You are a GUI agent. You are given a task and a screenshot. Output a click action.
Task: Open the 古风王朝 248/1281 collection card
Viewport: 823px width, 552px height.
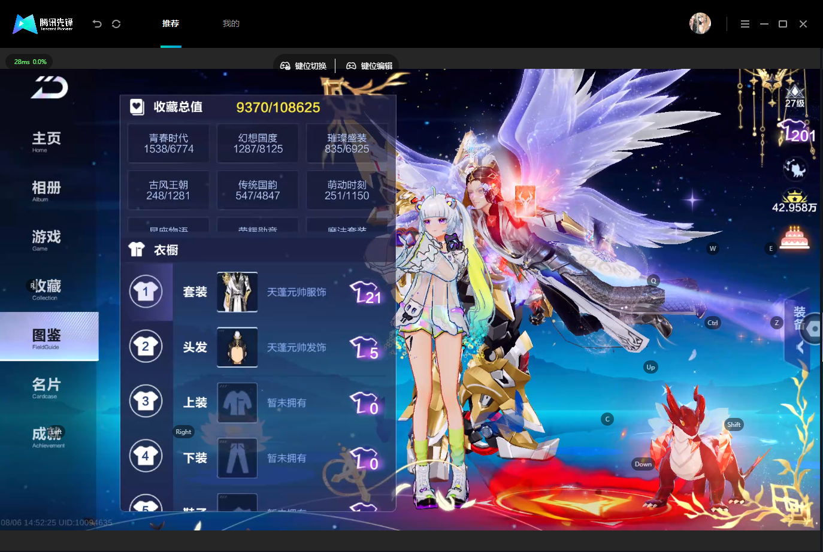(x=168, y=190)
